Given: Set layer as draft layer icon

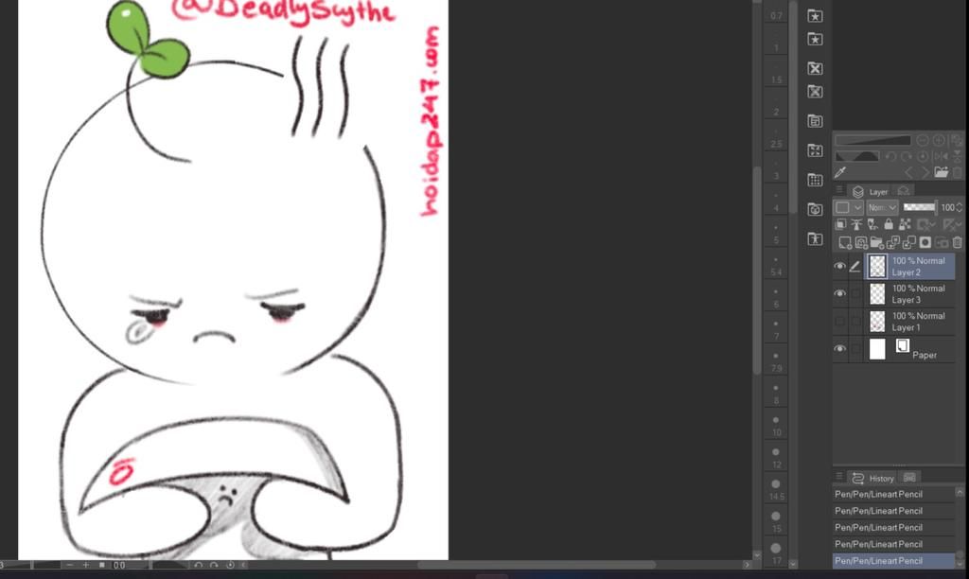Looking at the screenshot, I should pyautogui.click(x=872, y=224).
